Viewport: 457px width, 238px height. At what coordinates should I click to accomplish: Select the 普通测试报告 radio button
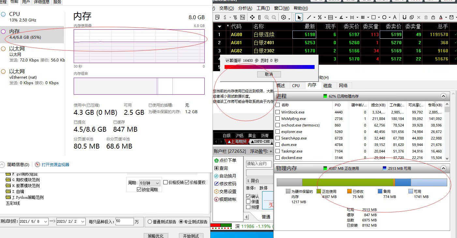[150, 222]
